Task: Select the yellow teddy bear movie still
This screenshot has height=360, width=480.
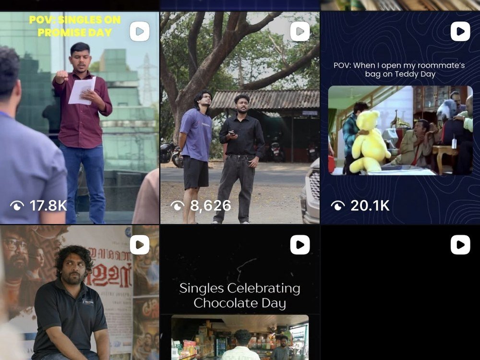Action: (x=400, y=131)
